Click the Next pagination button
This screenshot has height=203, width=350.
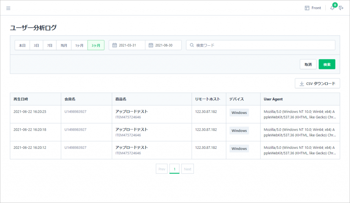pyautogui.click(x=187, y=169)
